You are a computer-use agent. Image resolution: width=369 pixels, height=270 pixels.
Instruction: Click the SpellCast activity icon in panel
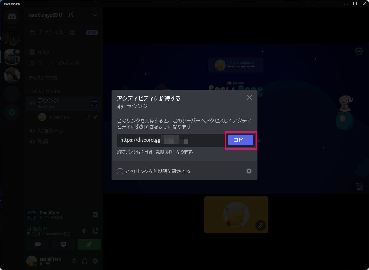32,215
